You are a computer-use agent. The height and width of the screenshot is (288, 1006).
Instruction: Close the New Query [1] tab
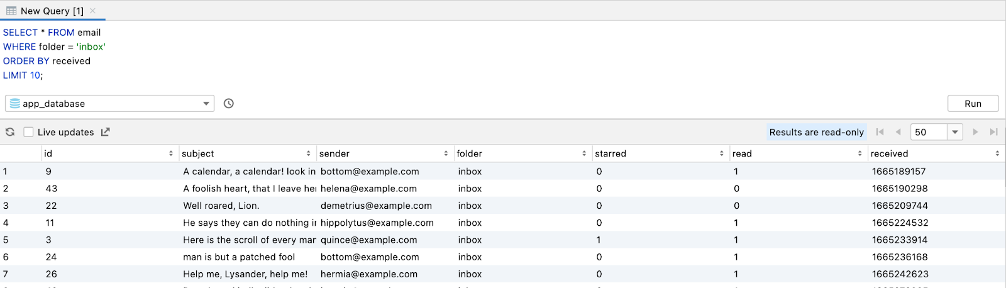tap(93, 11)
